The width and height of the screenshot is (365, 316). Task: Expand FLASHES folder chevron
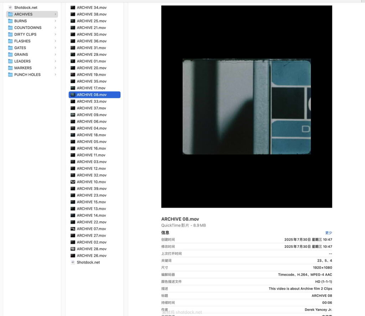point(55,41)
